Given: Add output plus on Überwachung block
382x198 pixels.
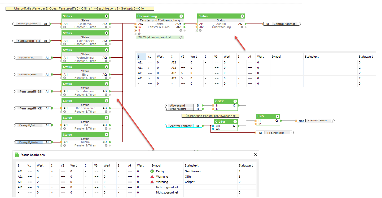Looking at the screenshot, I should (181, 30).
